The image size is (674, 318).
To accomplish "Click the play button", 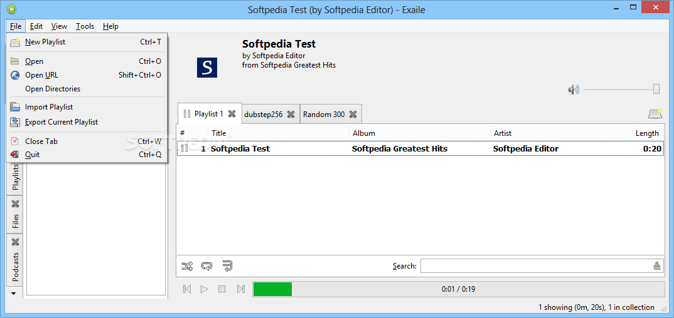I will click(204, 289).
